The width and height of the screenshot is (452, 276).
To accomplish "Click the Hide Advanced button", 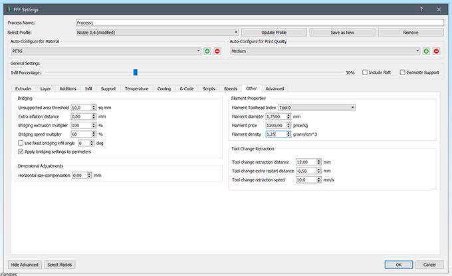I will [x=25, y=264].
